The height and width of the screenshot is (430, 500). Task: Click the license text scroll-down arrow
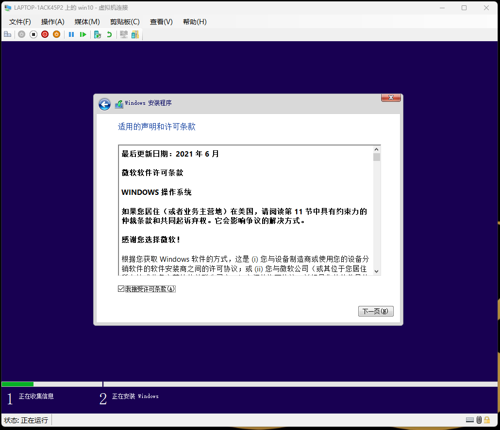tap(377, 271)
